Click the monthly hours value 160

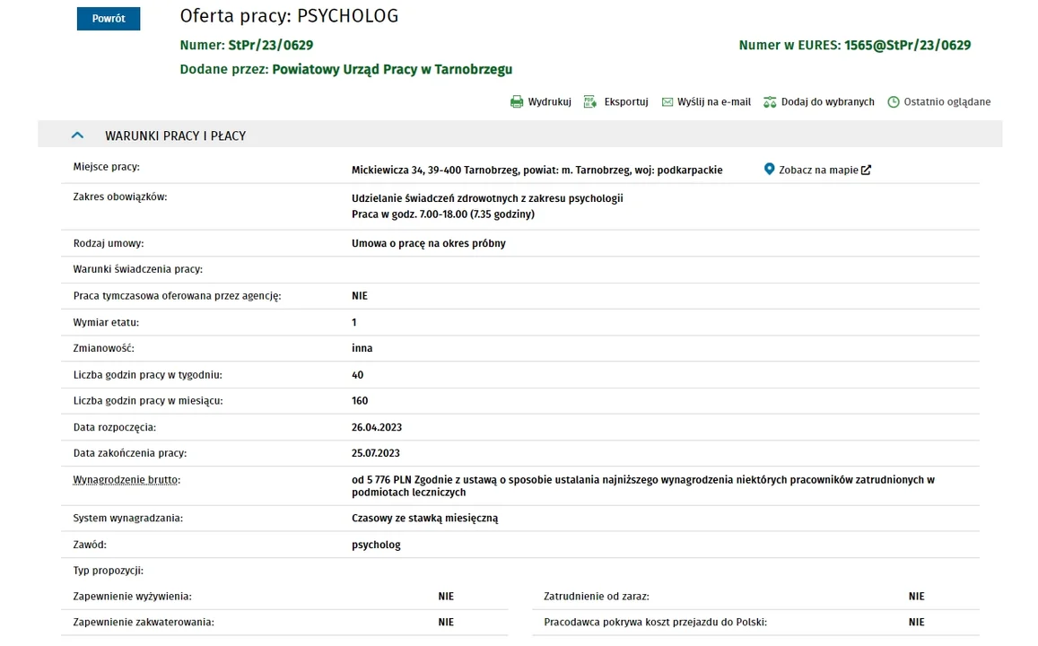[360, 401]
